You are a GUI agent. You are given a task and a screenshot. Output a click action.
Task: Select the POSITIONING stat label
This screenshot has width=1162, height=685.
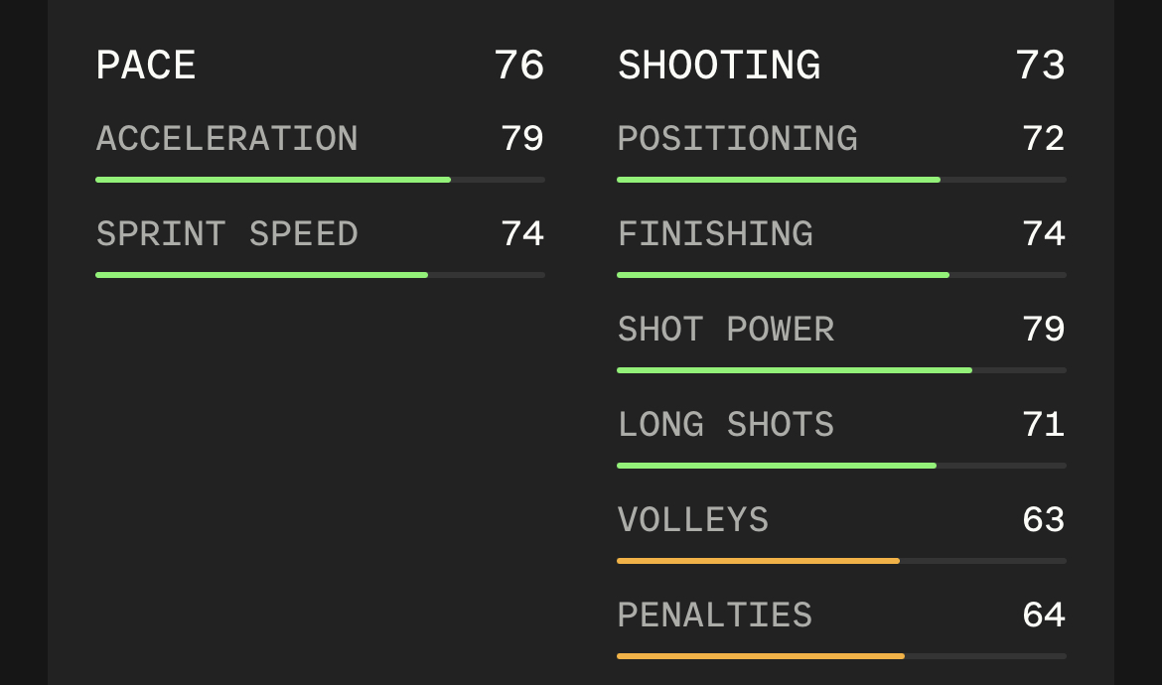(737, 138)
